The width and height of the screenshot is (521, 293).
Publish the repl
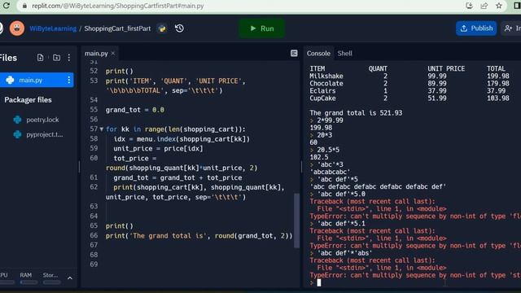point(476,28)
